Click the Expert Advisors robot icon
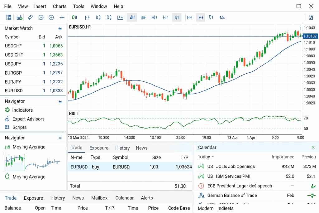Image resolution: width=319 pixels, height=213 pixels. pyautogui.click(x=7, y=119)
